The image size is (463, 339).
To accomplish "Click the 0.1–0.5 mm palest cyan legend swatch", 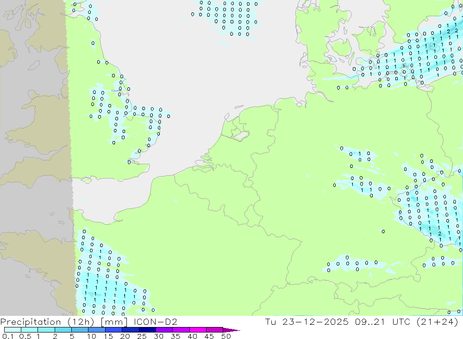I will click(13, 330).
